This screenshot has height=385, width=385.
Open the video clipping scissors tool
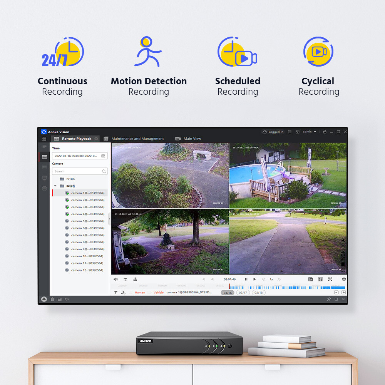[123, 293]
